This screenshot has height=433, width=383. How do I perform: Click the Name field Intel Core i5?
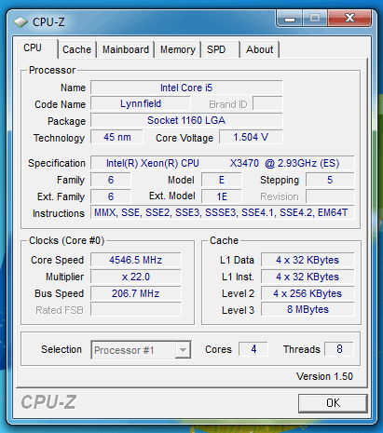click(186, 88)
